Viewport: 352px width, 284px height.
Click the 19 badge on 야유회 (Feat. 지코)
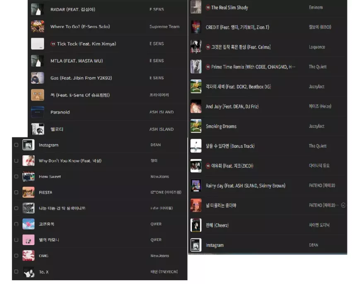click(x=208, y=166)
